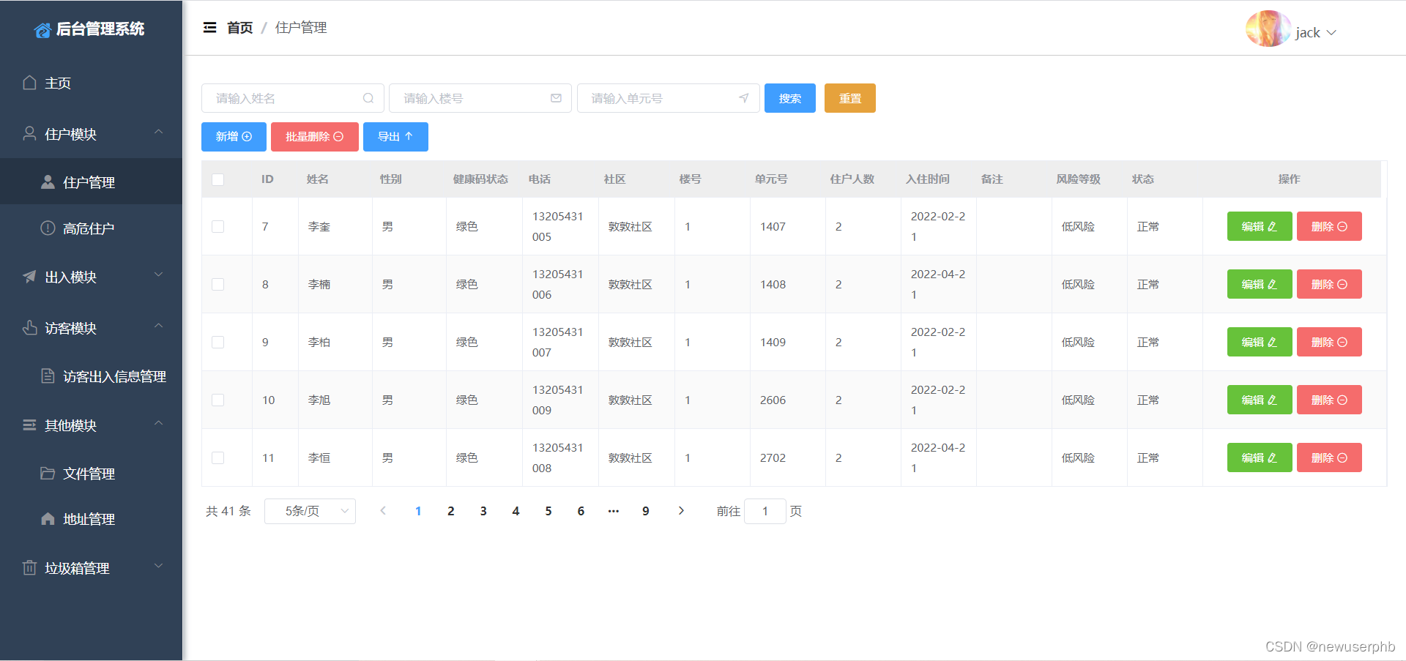Open the 地址管理 menu item
This screenshot has width=1406, height=661.
pyautogui.click(x=91, y=519)
